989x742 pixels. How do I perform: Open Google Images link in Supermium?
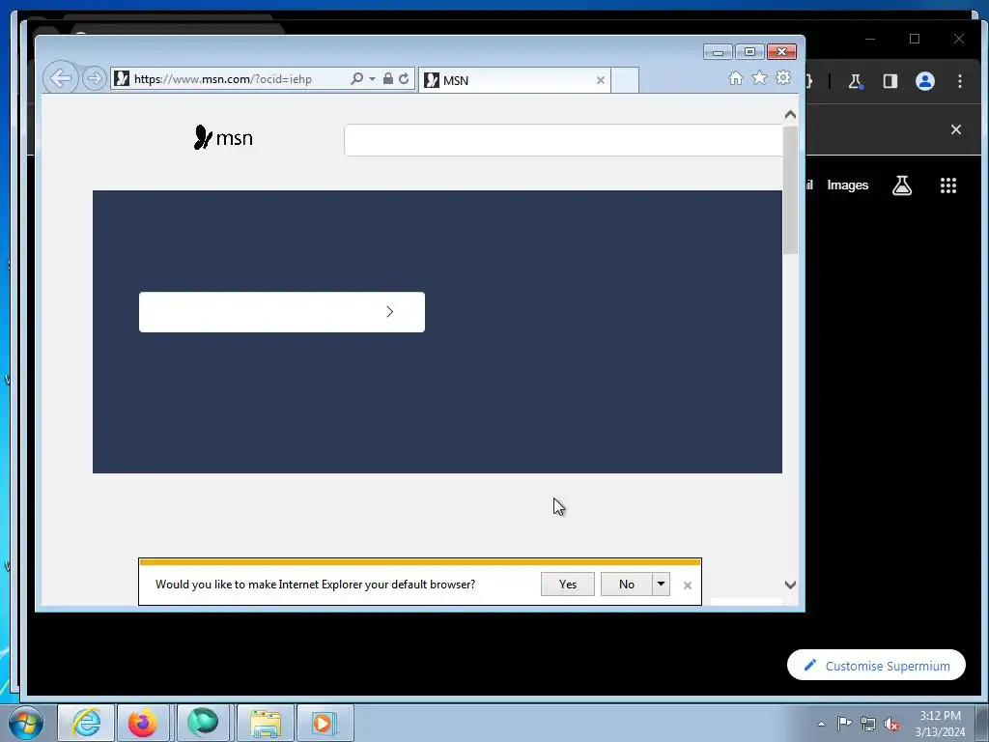848,185
